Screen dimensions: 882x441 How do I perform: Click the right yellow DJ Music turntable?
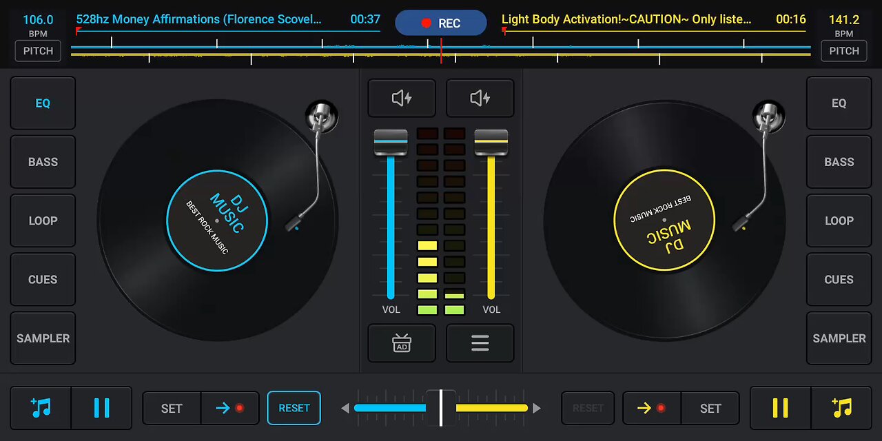coord(664,220)
